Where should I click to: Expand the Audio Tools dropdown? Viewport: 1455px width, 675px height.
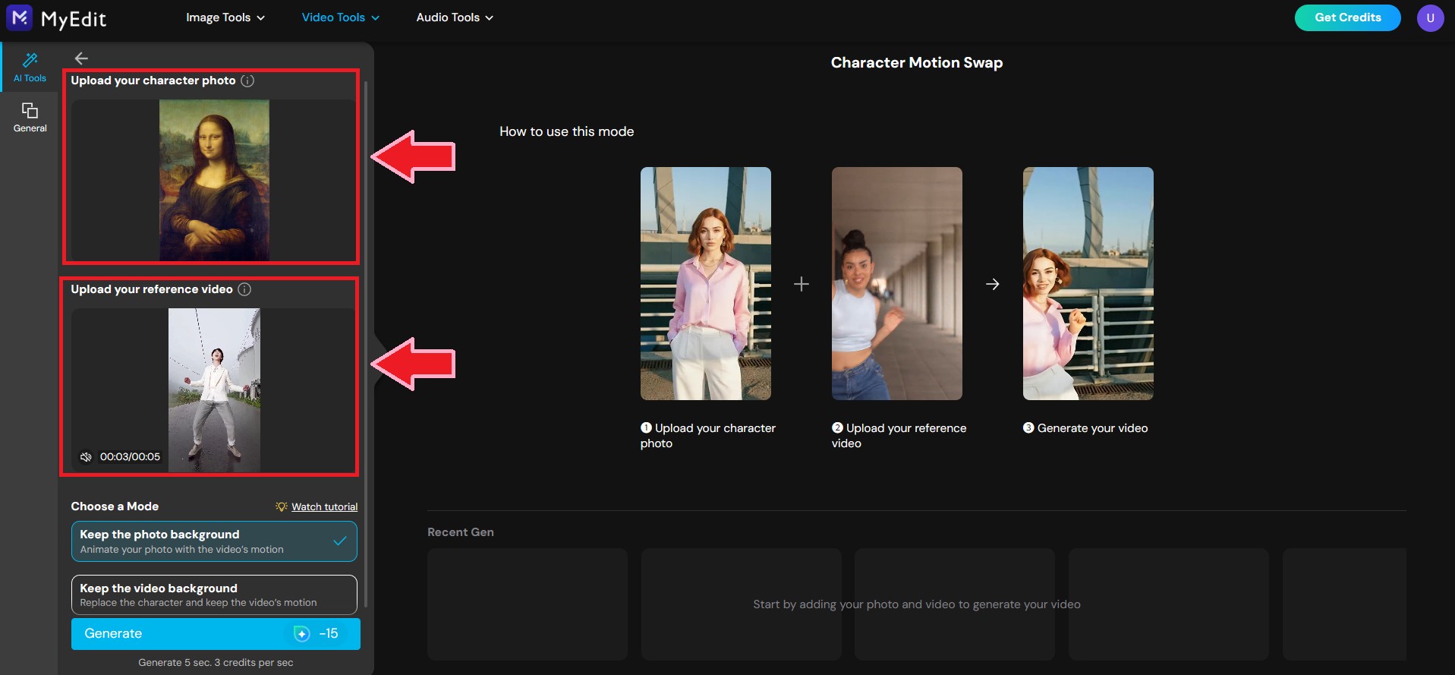455,17
